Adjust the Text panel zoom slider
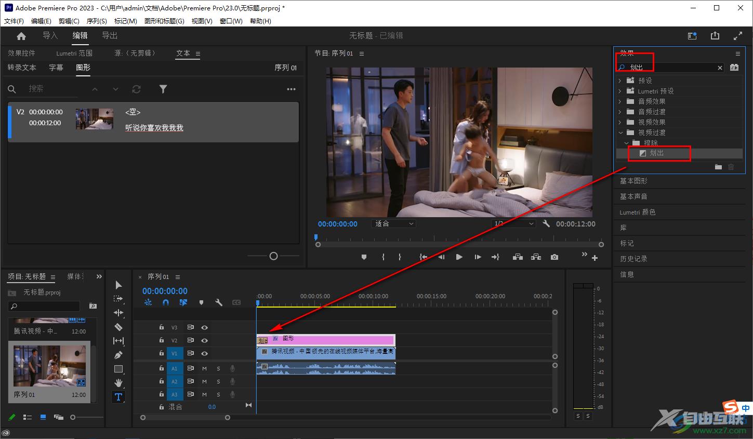This screenshot has width=753, height=439. (x=273, y=256)
